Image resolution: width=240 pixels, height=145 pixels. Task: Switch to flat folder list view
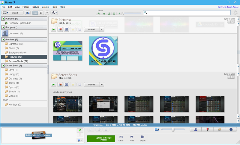click(35, 13)
